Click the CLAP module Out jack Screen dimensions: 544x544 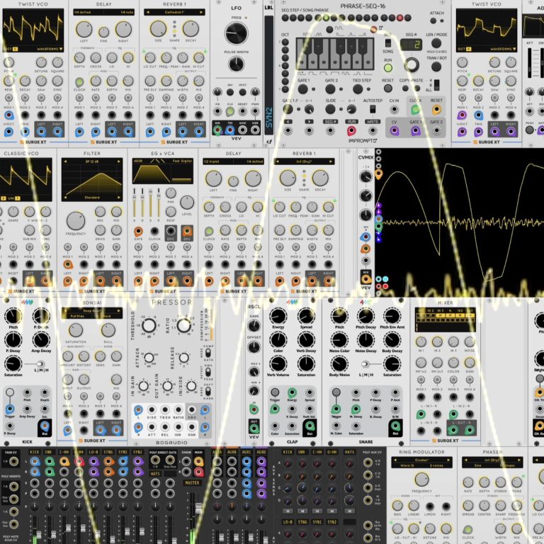(310, 426)
